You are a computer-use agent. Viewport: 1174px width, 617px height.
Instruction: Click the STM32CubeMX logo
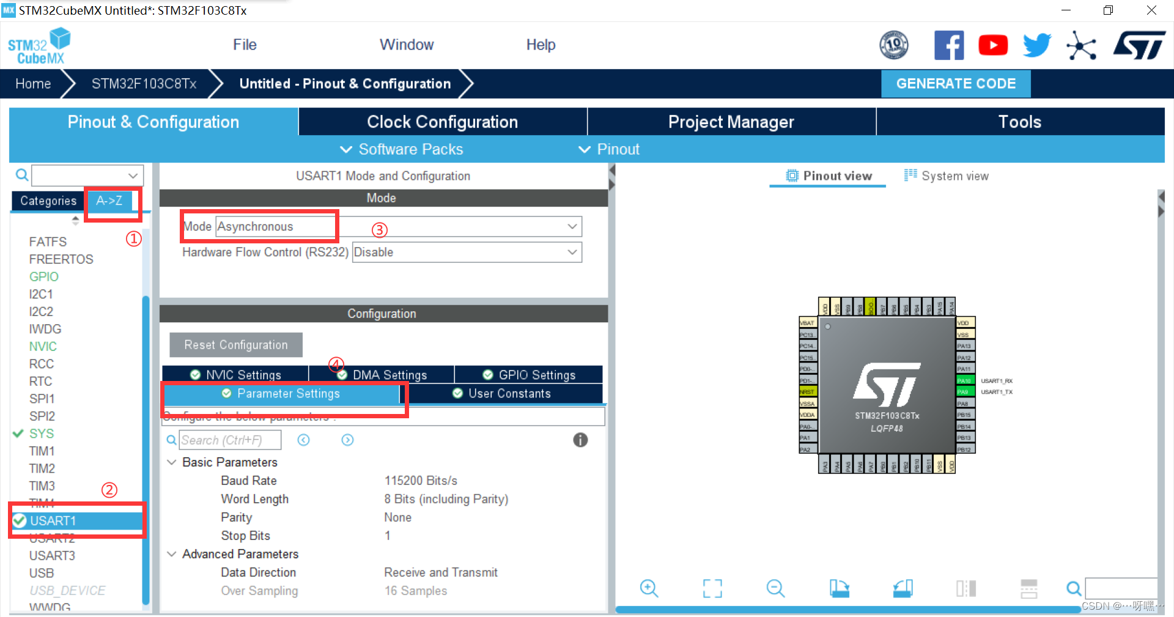[x=39, y=46]
